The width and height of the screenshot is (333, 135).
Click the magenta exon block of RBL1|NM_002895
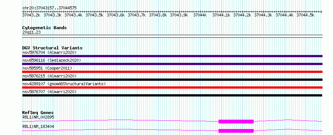[x=236, y=122]
